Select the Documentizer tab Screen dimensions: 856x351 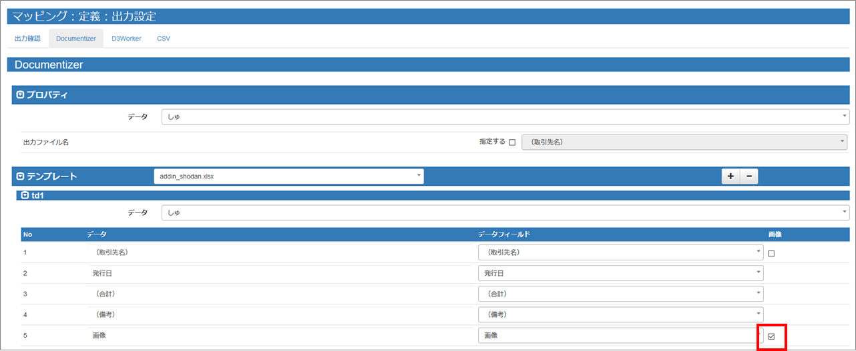(76, 39)
